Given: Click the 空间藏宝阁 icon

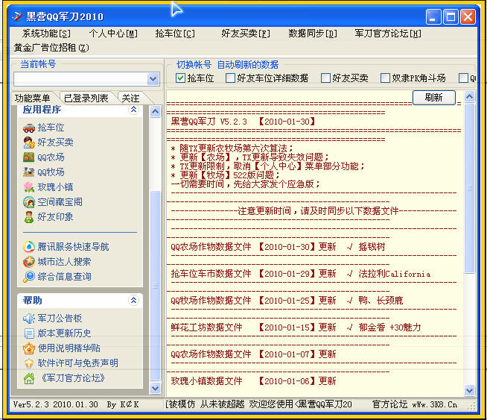Looking at the screenshot, I should tap(29, 202).
